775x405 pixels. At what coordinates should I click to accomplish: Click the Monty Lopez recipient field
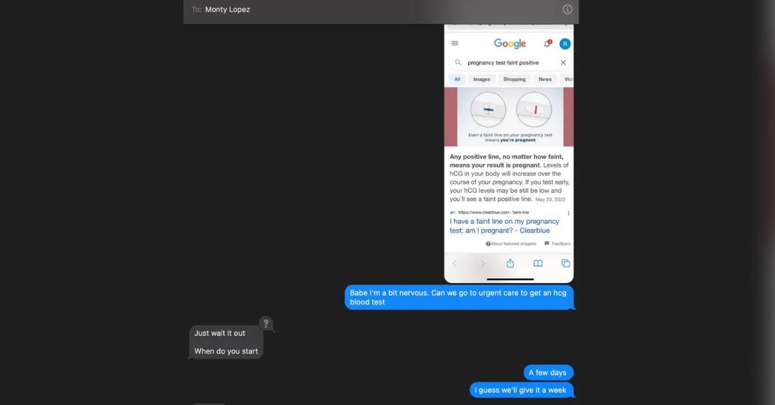pos(227,10)
